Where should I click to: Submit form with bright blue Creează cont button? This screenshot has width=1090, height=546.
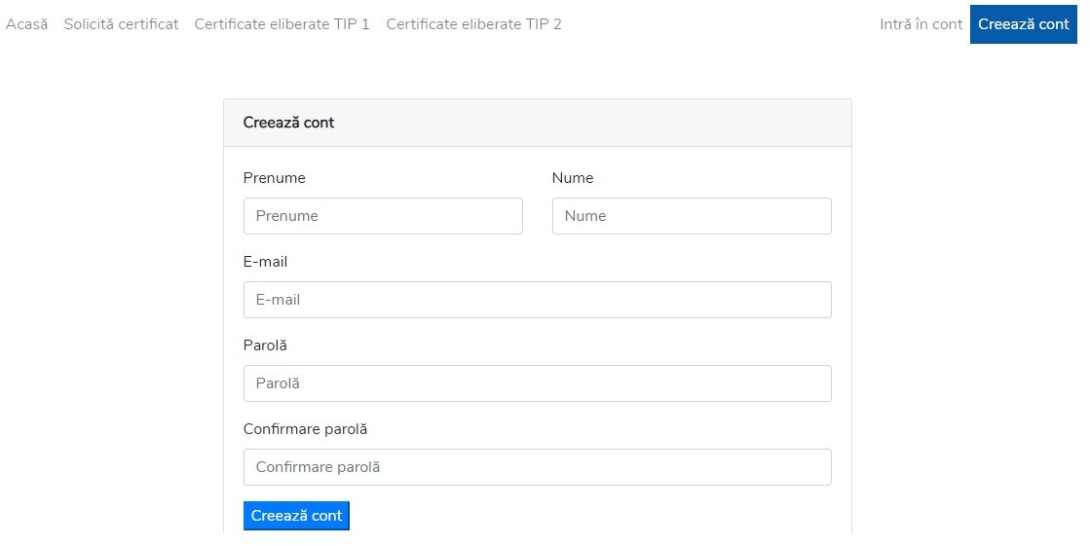click(296, 516)
